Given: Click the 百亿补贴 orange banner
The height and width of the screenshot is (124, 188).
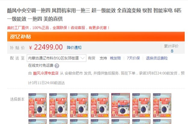Looking at the screenshot, I should pos(96,37).
